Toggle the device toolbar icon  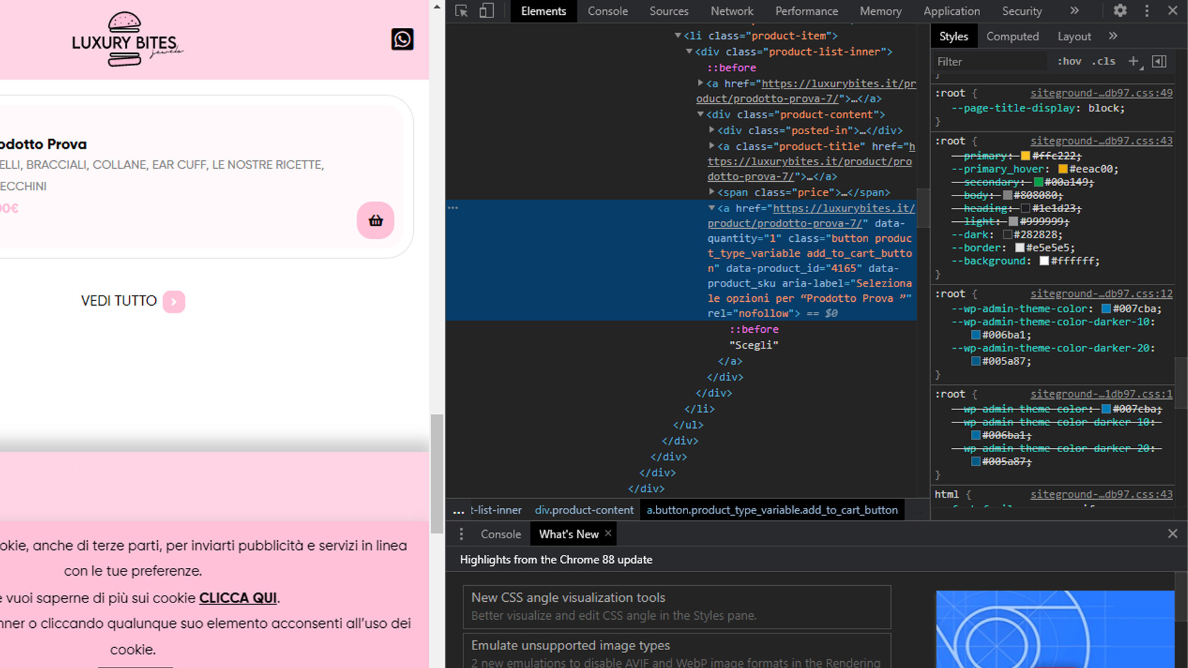[x=487, y=11]
